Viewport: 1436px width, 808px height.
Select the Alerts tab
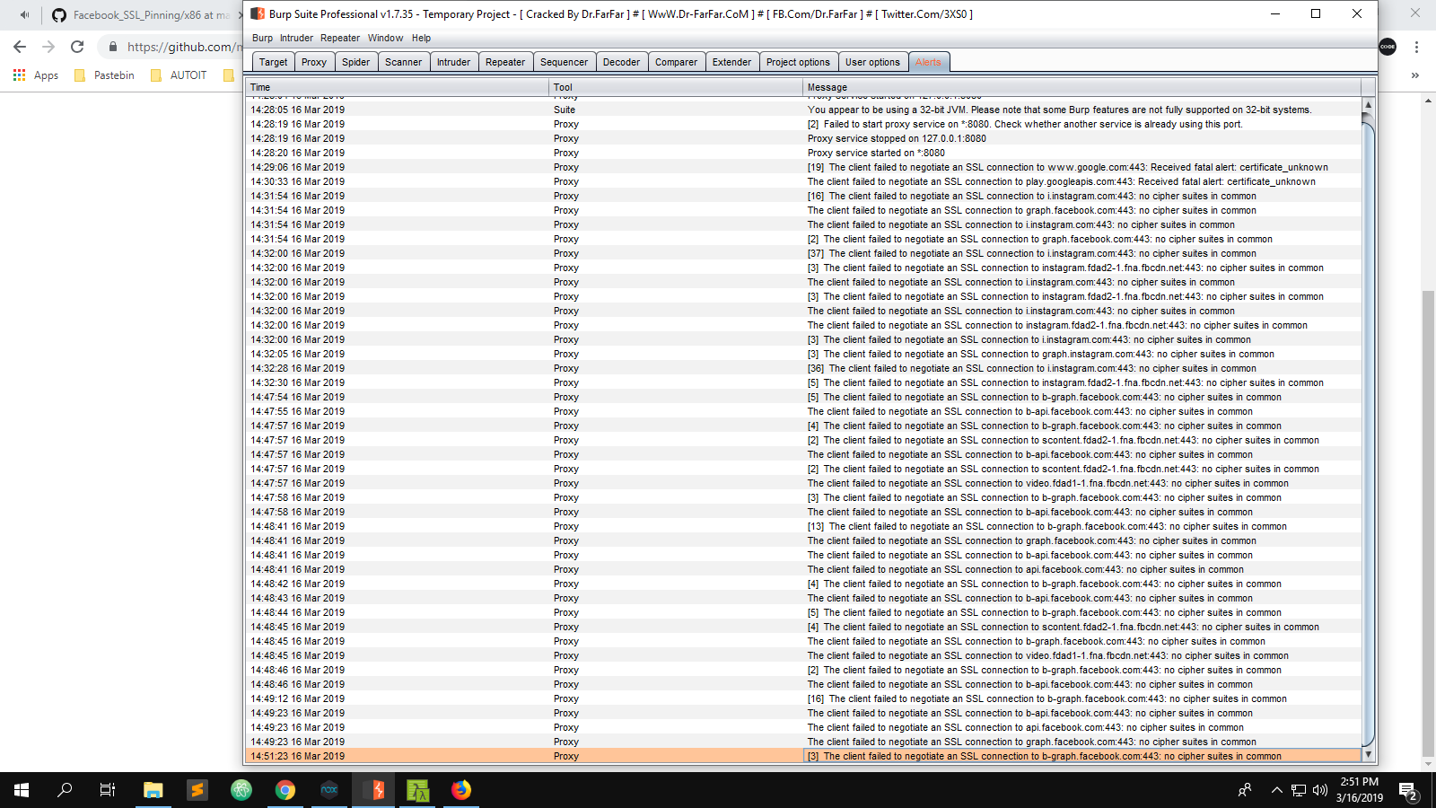coord(928,62)
